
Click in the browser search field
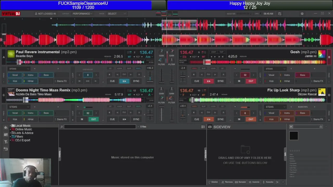pyautogui.click(x=100, y=127)
